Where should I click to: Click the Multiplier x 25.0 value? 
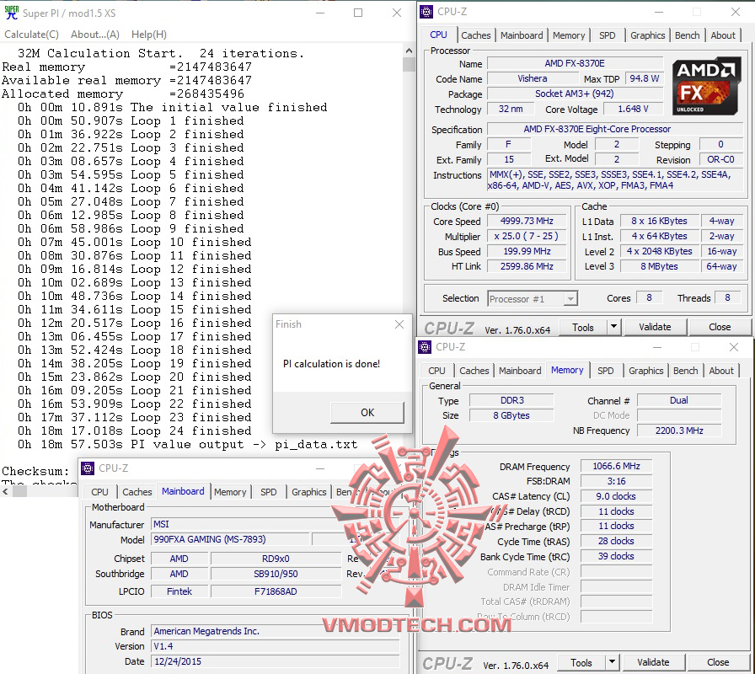[x=527, y=237]
